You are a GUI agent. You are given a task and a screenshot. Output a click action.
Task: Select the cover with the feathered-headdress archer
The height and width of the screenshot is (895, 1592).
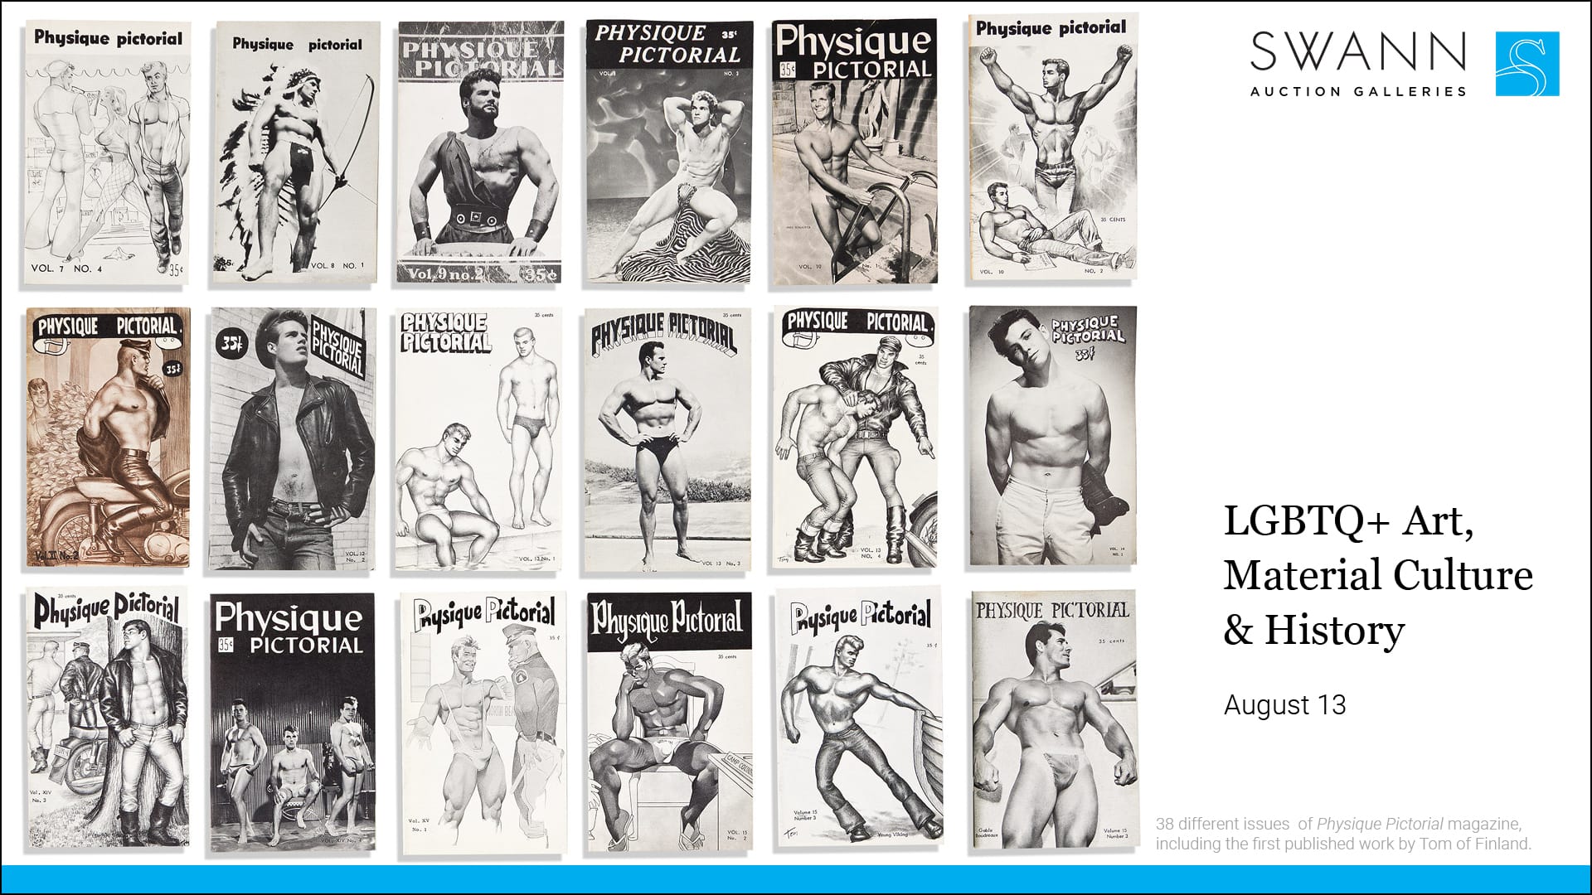pyautogui.click(x=295, y=154)
